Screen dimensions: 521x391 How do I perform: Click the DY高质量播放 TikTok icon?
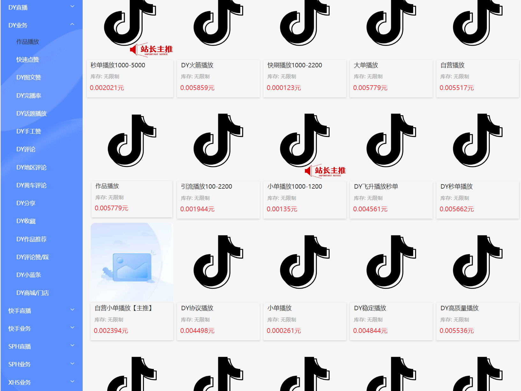478,262
